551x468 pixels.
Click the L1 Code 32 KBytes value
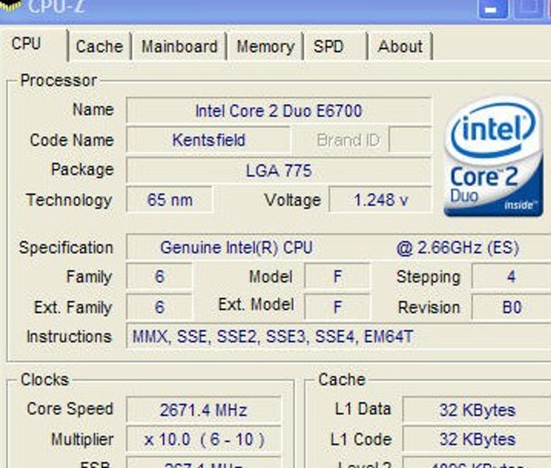(x=477, y=439)
